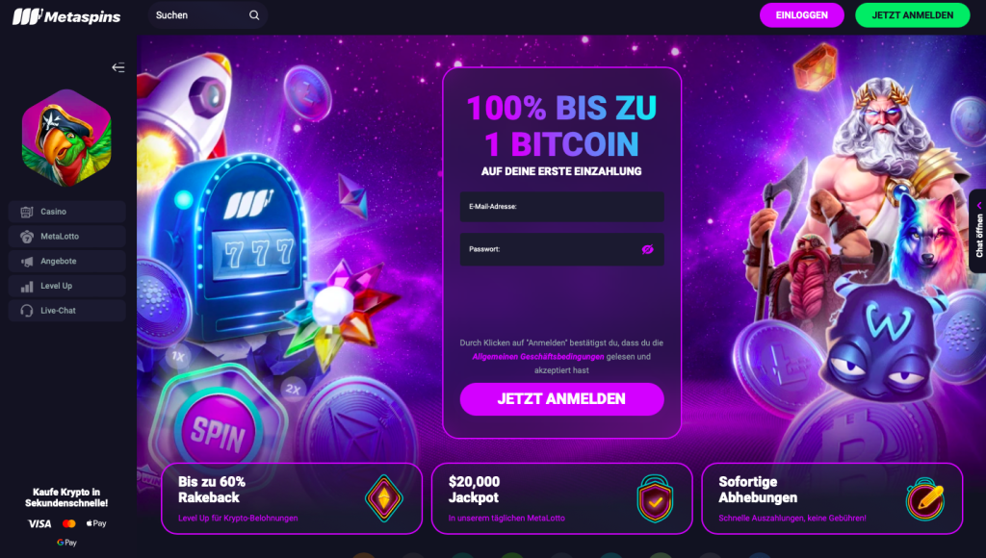986x558 pixels.
Task: Expand the Chat öffnen side panel
Action: [978, 231]
